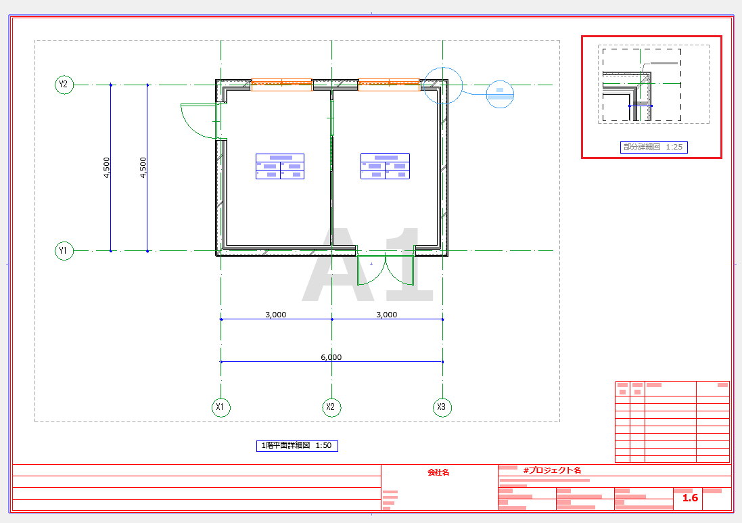The height and width of the screenshot is (523, 742).
Task: Select the corner detail view thumbnail
Action: point(653,85)
